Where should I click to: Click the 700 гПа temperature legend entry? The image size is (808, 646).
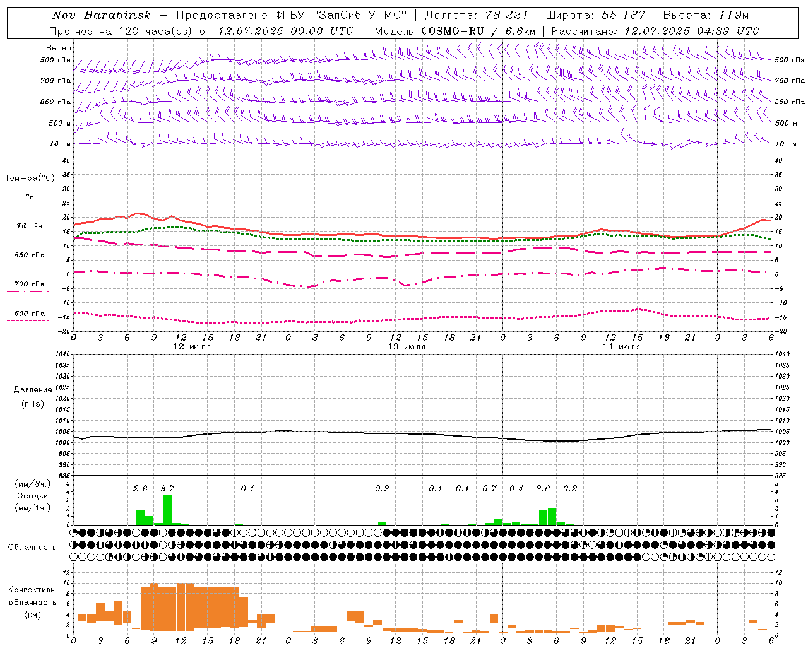click(x=30, y=285)
